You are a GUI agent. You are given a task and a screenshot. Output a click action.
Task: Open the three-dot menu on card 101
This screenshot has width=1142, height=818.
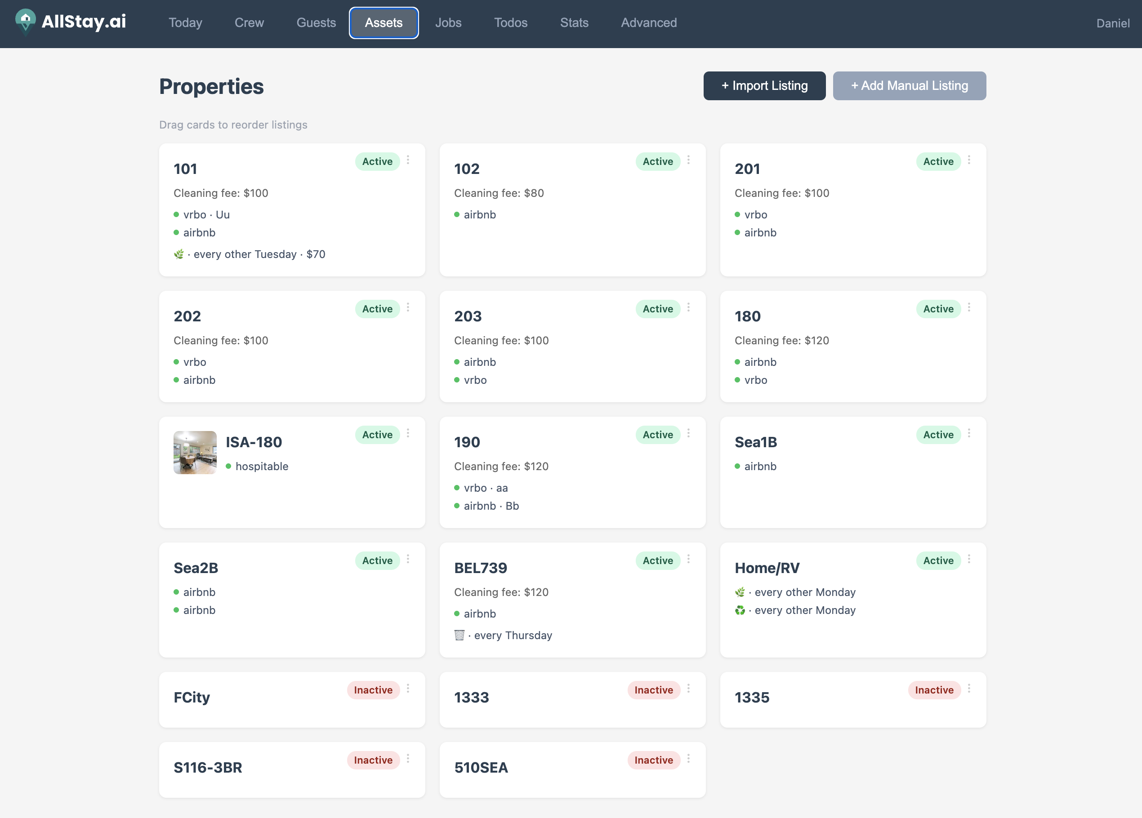[x=408, y=160]
